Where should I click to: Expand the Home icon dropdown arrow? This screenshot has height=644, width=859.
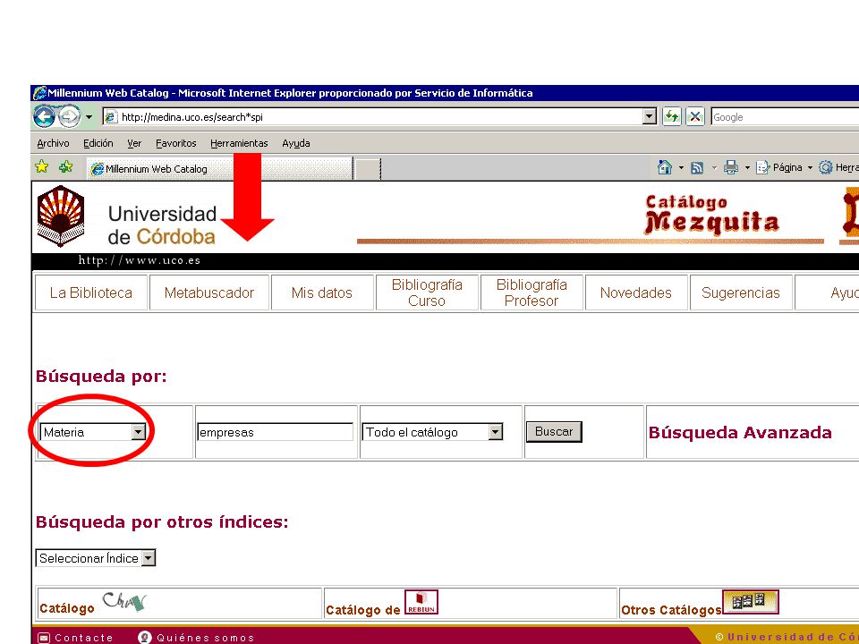point(681,168)
